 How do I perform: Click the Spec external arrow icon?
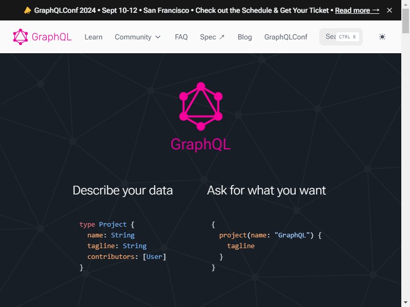click(222, 37)
